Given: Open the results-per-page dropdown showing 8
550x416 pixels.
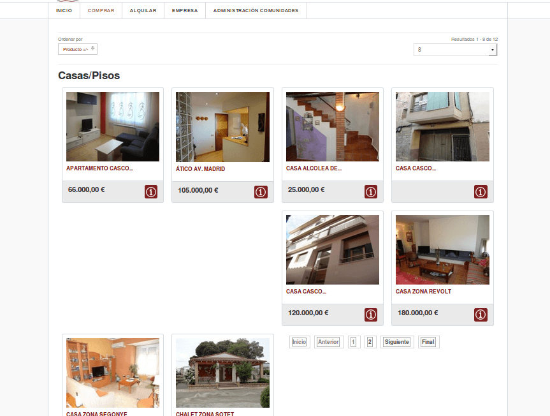Looking at the screenshot, I should tap(455, 50).
